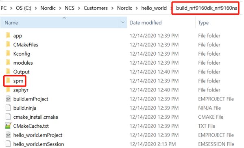Image resolution: width=244 pixels, height=148 pixels.
Task: Click the TXT File type cell
Action: pos(207,126)
